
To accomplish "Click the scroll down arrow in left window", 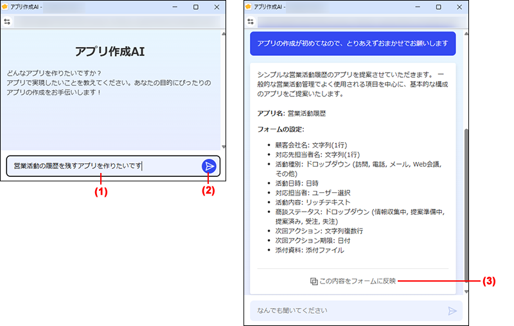I will [x=224, y=147].
